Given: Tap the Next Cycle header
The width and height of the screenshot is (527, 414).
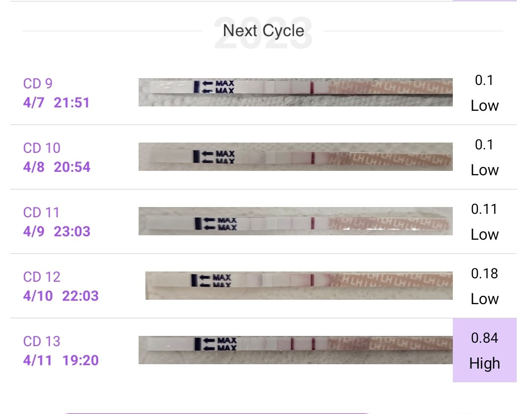Looking at the screenshot, I should tap(263, 31).
